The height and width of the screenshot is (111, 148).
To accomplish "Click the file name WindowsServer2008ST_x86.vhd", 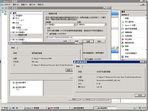I will 108,80.
